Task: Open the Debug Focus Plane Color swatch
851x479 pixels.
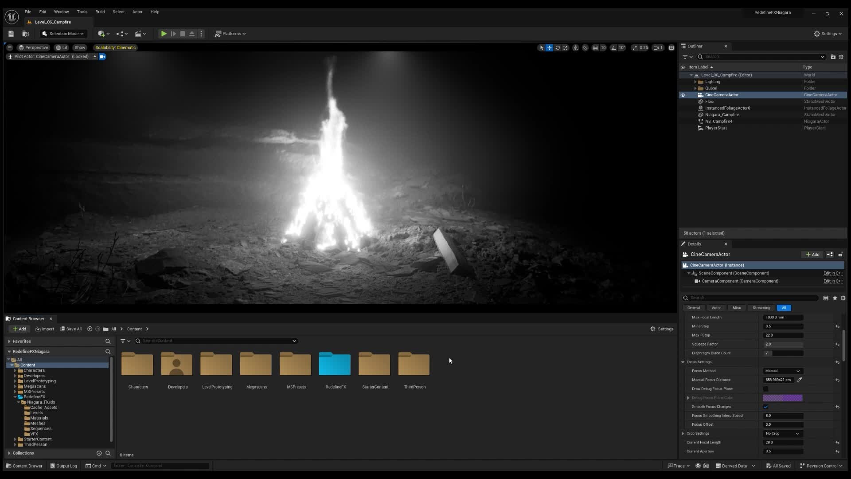Action: [x=782, y=398]
